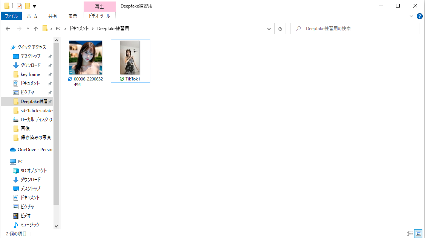Screen dimensions: 425x238
Task: Click the navigation pane vertical scrollbar
Action: (57, 124)
